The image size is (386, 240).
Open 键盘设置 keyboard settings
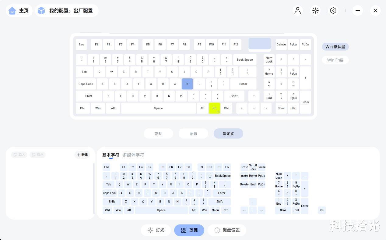(x=227, y=230)
